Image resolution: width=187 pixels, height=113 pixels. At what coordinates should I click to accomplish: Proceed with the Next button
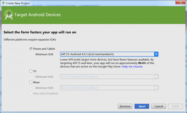[x=142, y=106]
